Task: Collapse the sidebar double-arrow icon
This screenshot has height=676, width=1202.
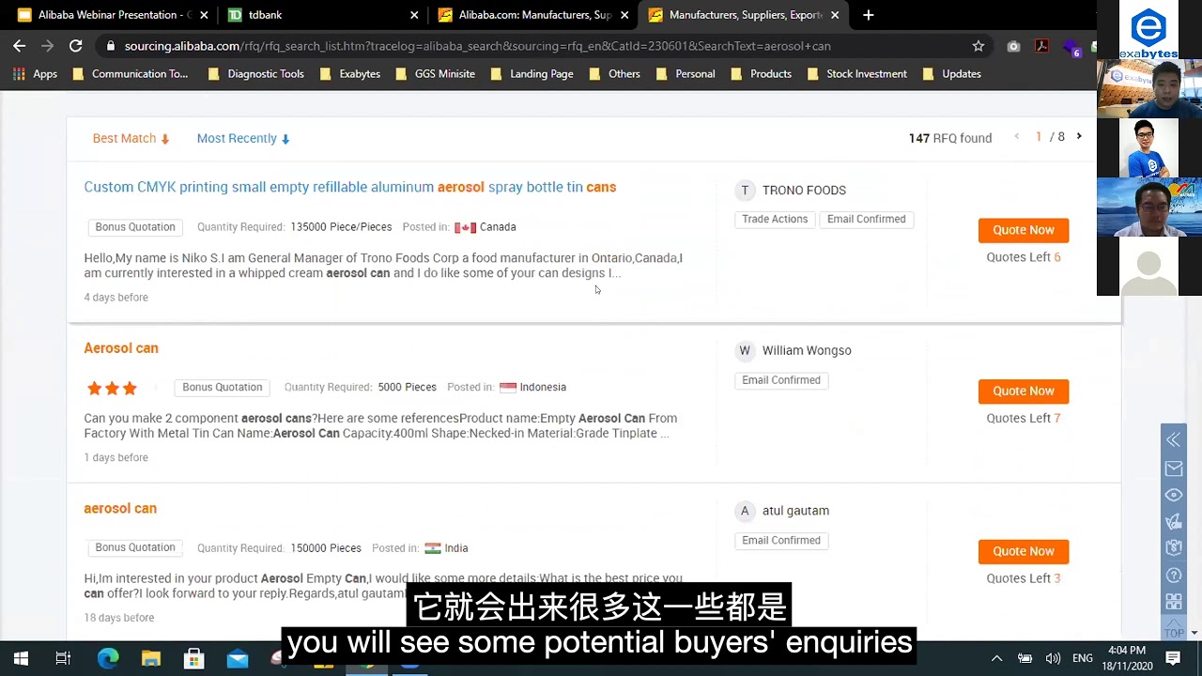Action: [x=1174, y=439]
